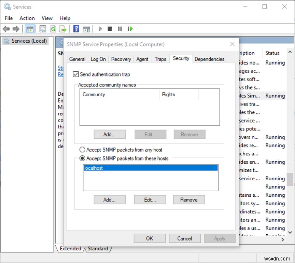Toggle the Show/Hide Action Pane icon
295x263 pixels.
point(86,29)
